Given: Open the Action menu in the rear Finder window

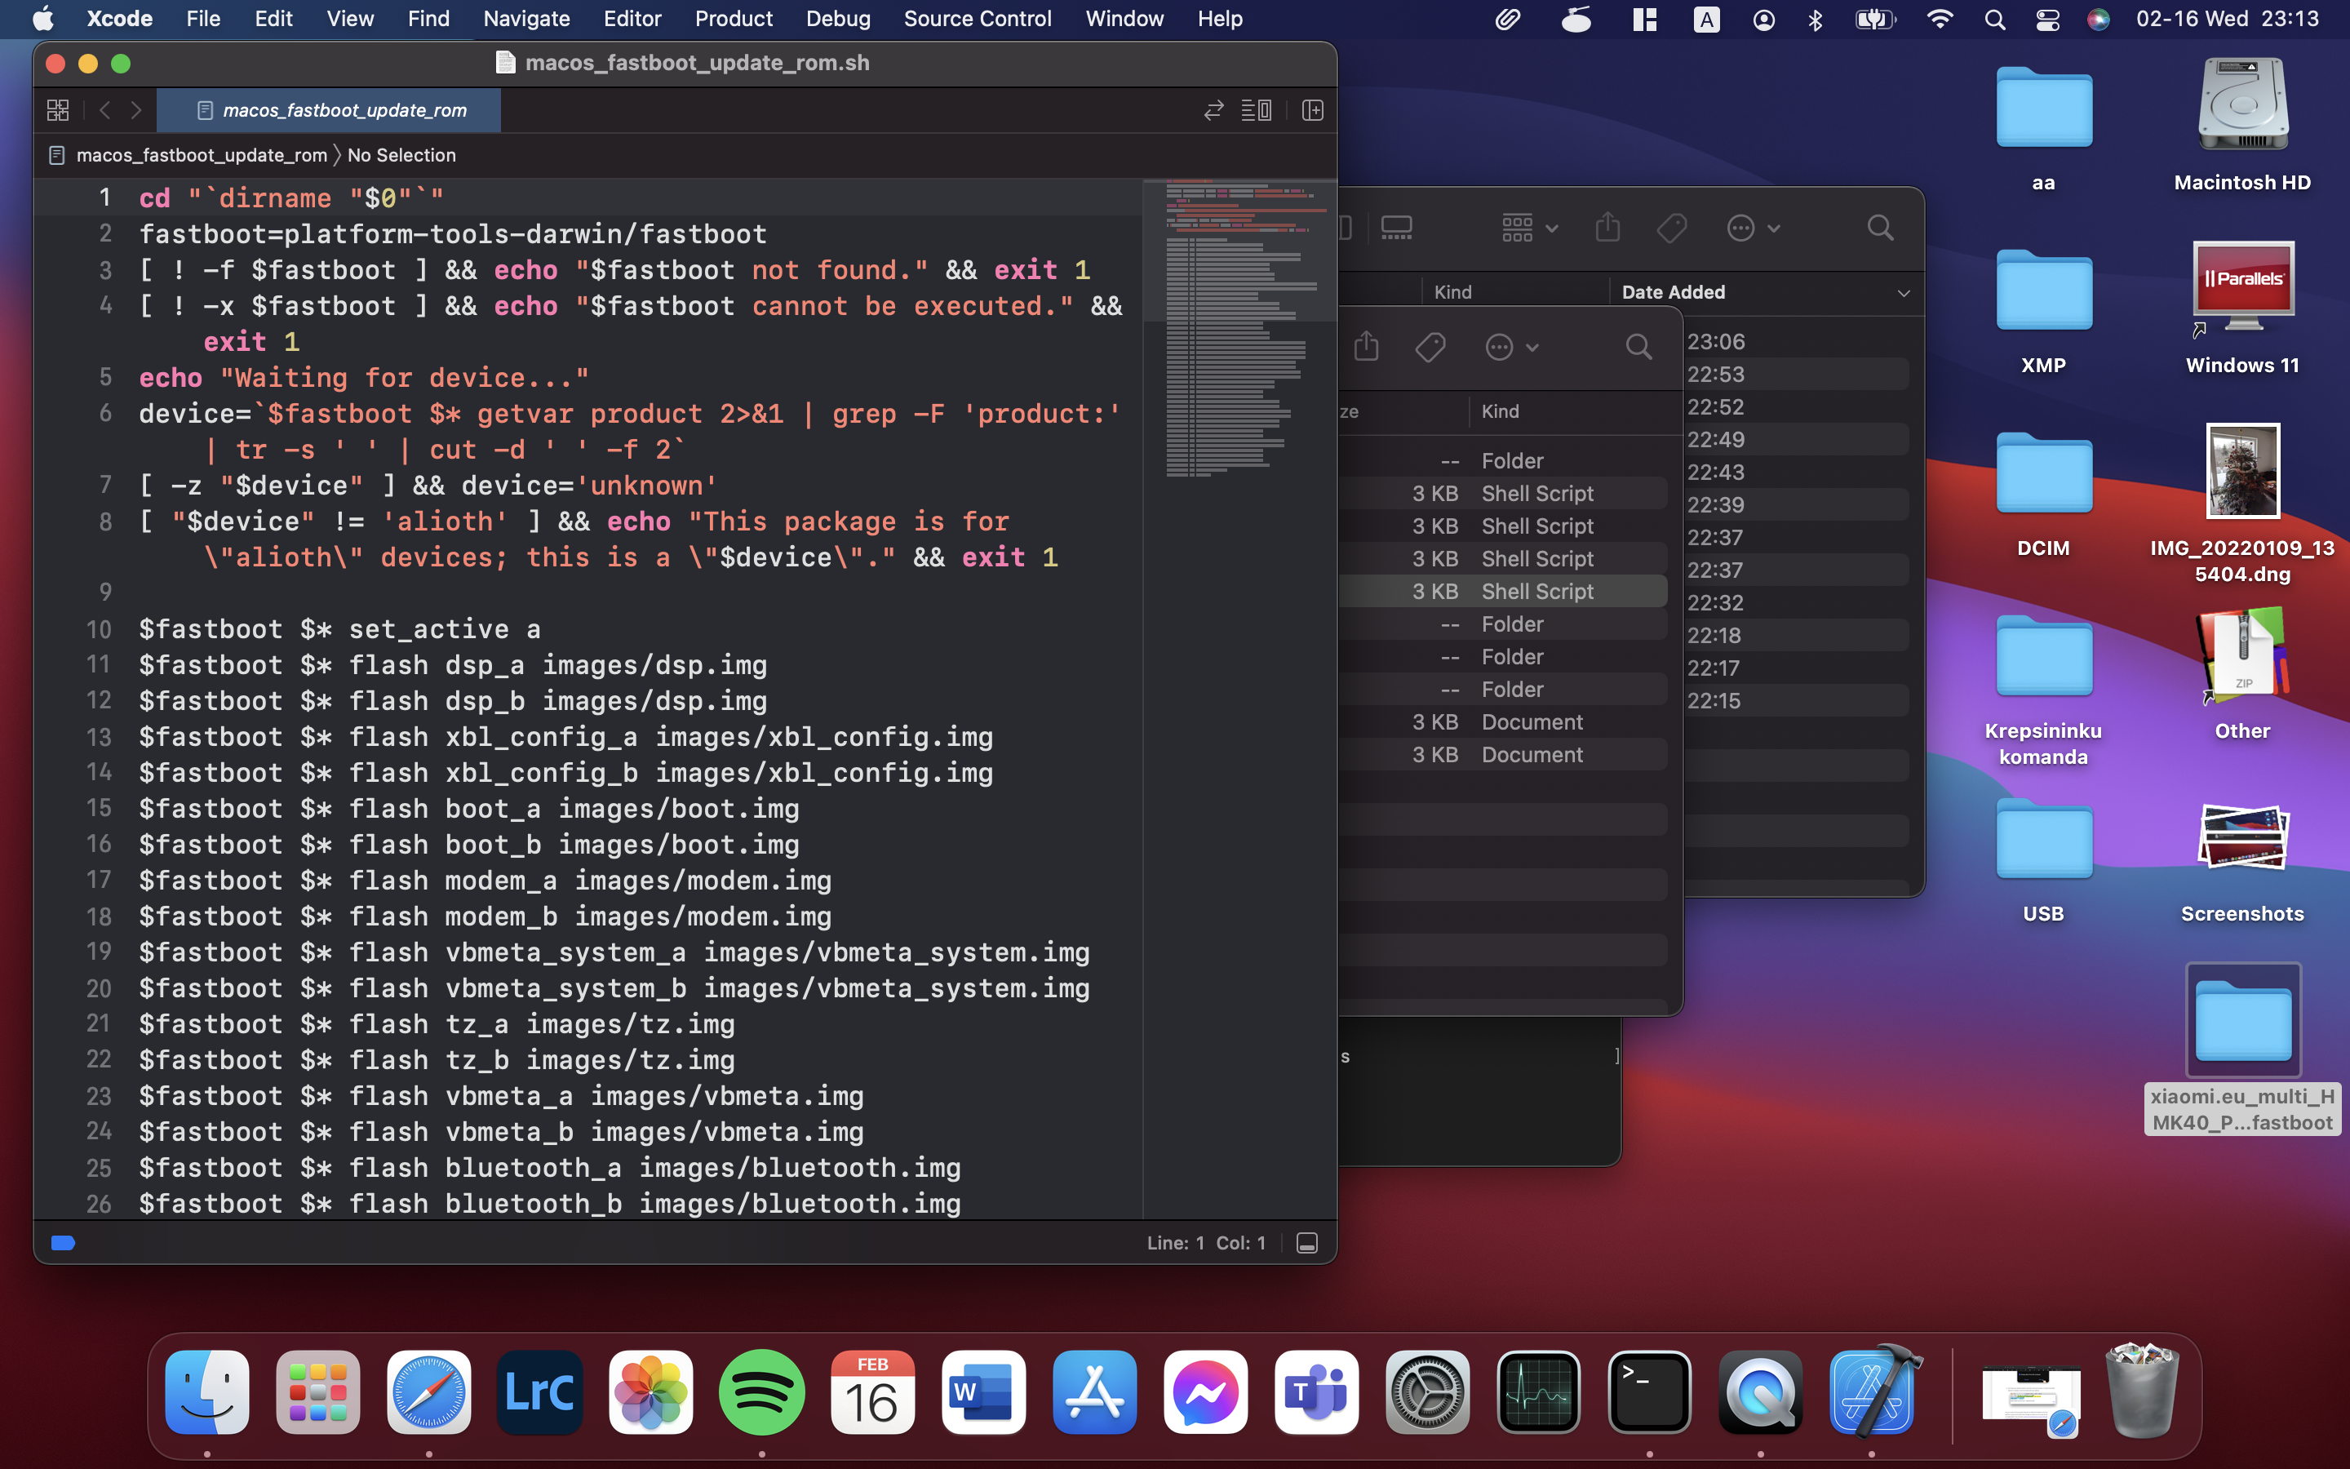Looking at the screenshot, I should click(1753, 229).
